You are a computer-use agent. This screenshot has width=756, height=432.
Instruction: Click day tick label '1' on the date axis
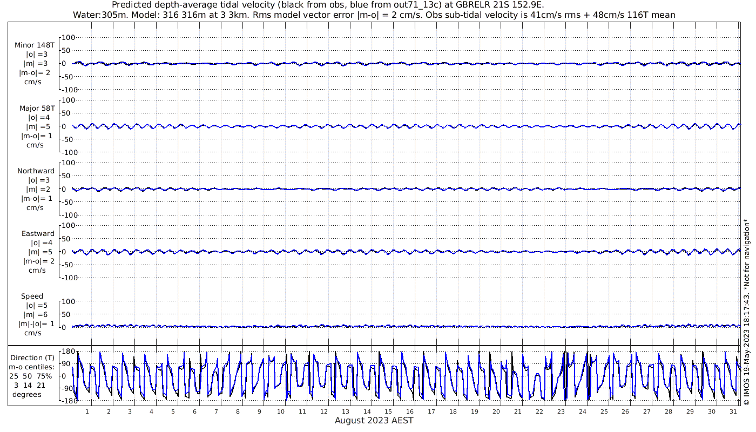86,411
